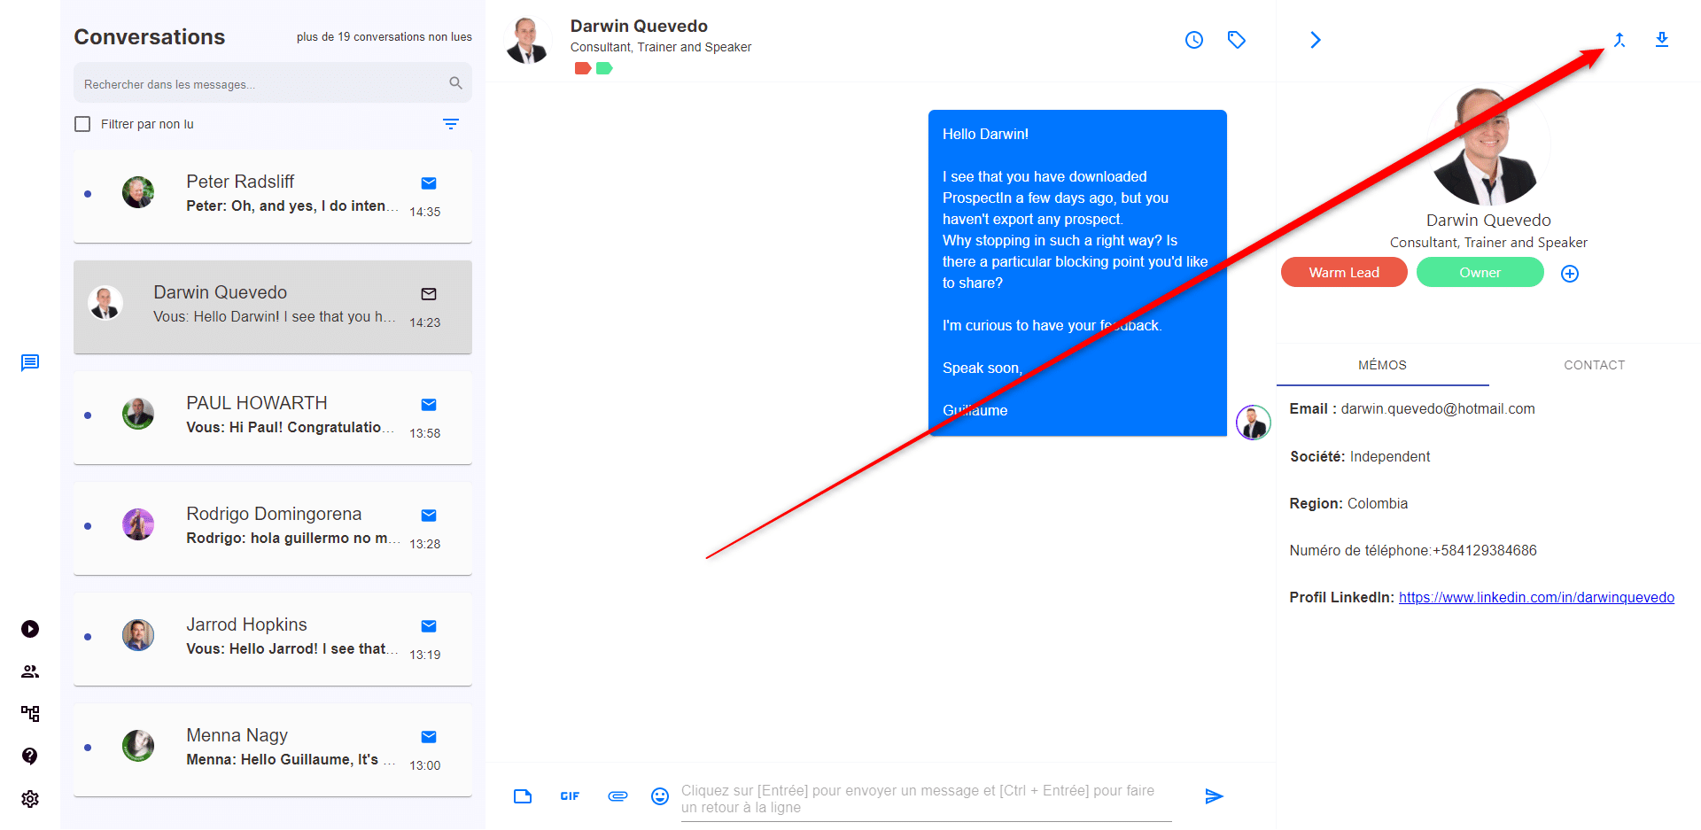Viewport: 1701px width, 830px height.
Task: Click the Warm Lead tag button
Action: click(1344, 273)
